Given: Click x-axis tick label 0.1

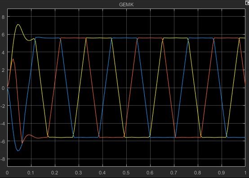Looking at the screenshot, I should [31, 173].
